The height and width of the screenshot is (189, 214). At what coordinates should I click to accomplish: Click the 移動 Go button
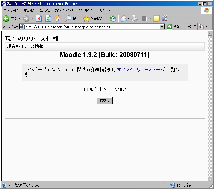tap(174, 27)
